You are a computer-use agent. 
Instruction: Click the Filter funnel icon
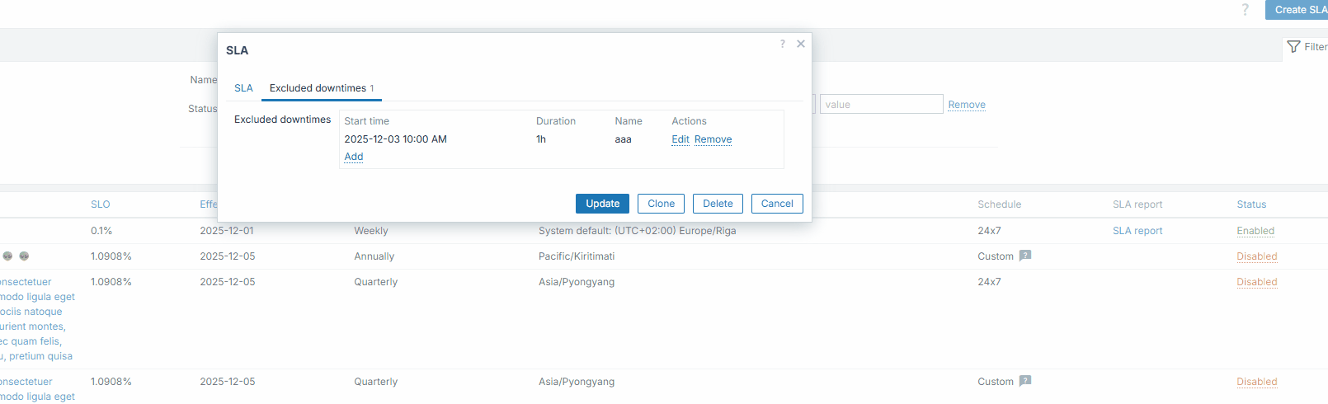pos(1293,47)
